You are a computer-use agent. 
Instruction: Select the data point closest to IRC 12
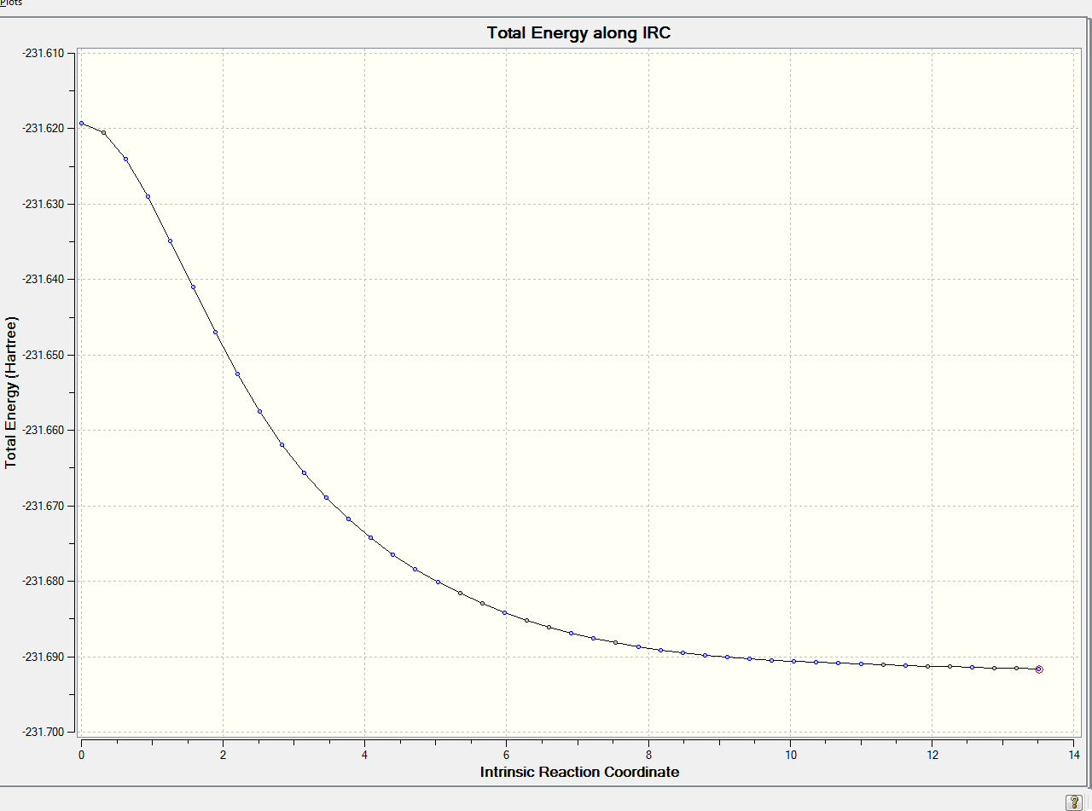click(x=928, y=666)
